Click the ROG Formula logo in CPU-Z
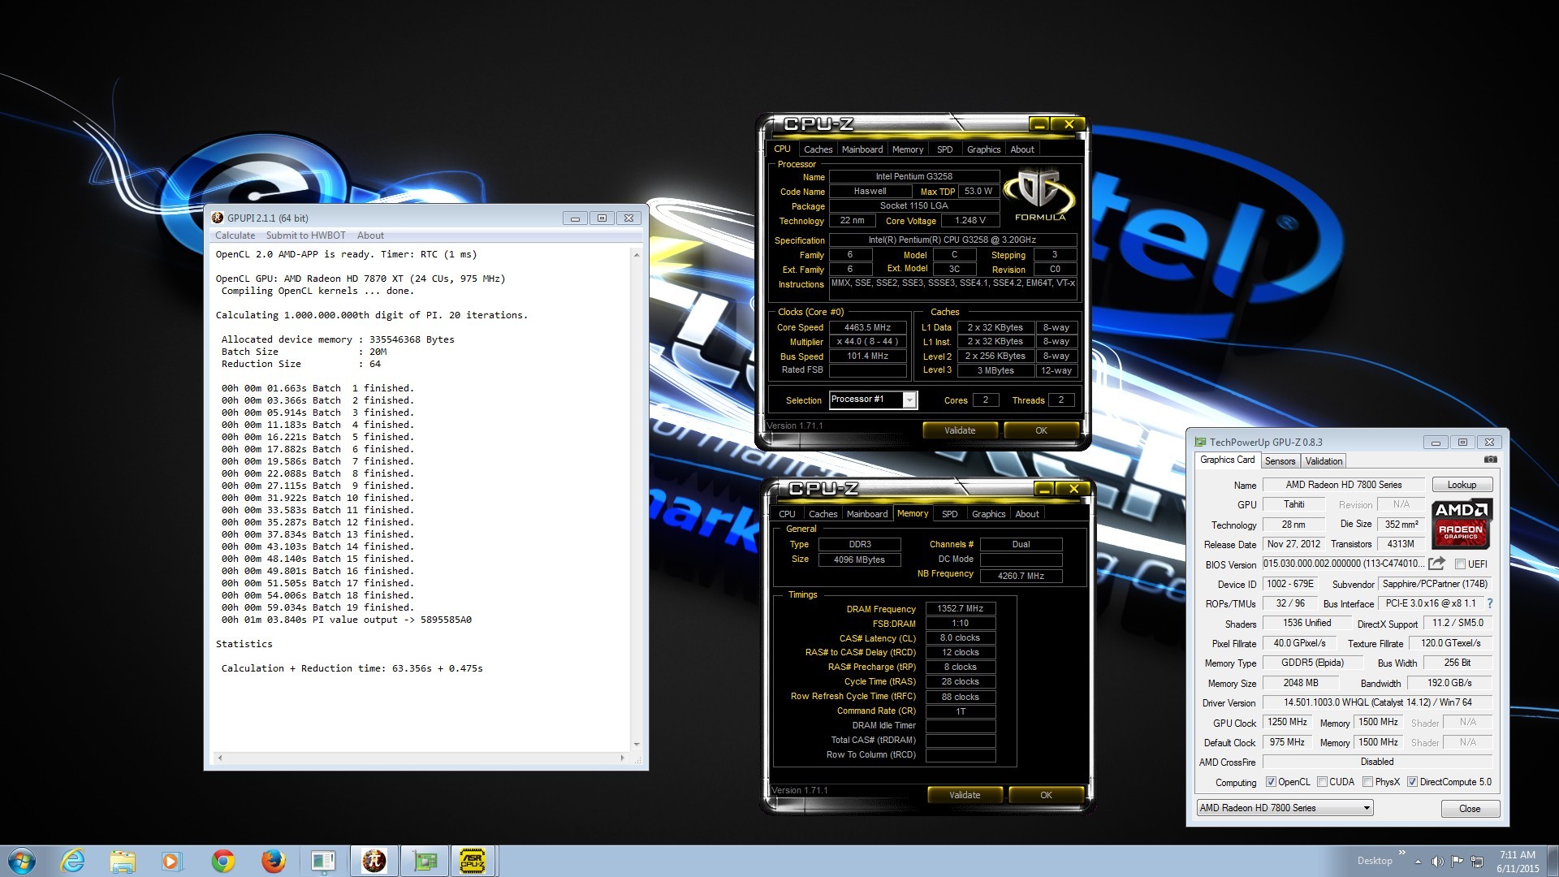This screenshot has width=1559, height=877. (x=1039, y=194)
